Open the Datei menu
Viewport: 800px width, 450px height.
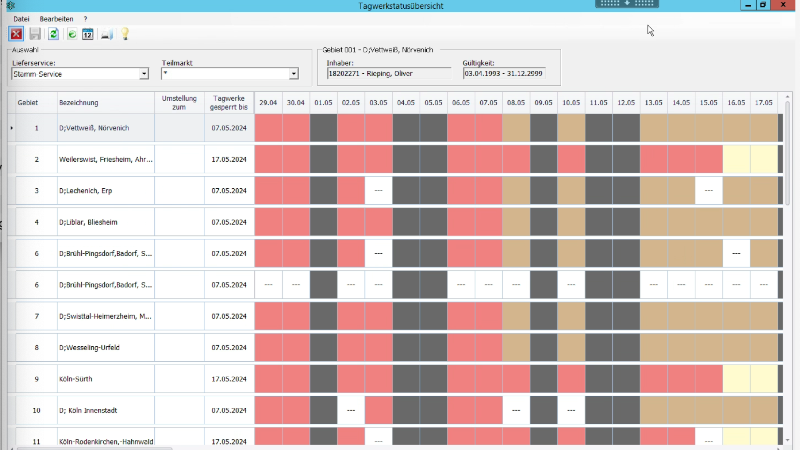(x=21, y=19)
